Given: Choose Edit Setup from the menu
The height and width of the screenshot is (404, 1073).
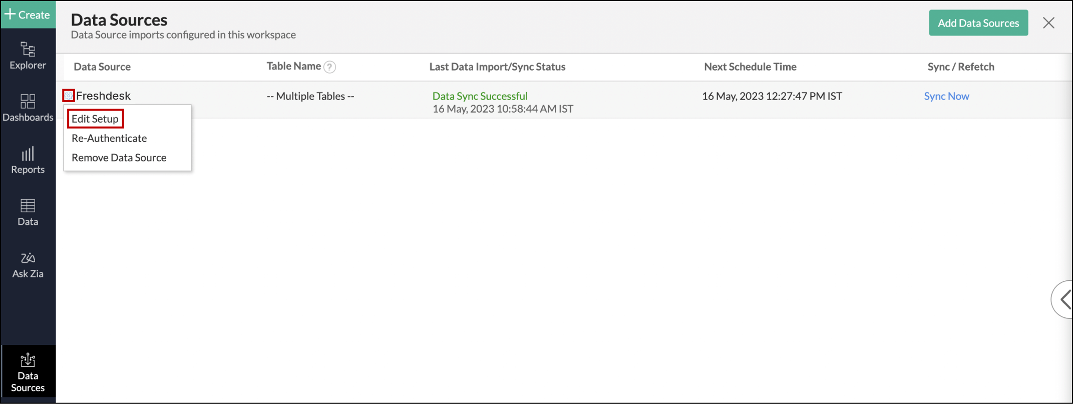Looking at the screenshot, I should point(95,119).
